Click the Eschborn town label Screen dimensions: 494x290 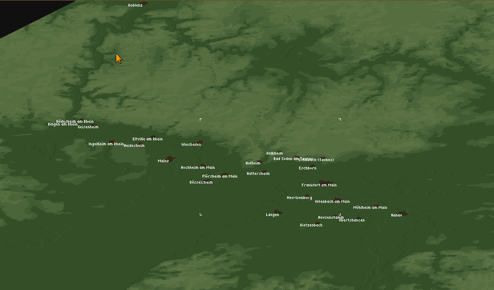[307, 168]
